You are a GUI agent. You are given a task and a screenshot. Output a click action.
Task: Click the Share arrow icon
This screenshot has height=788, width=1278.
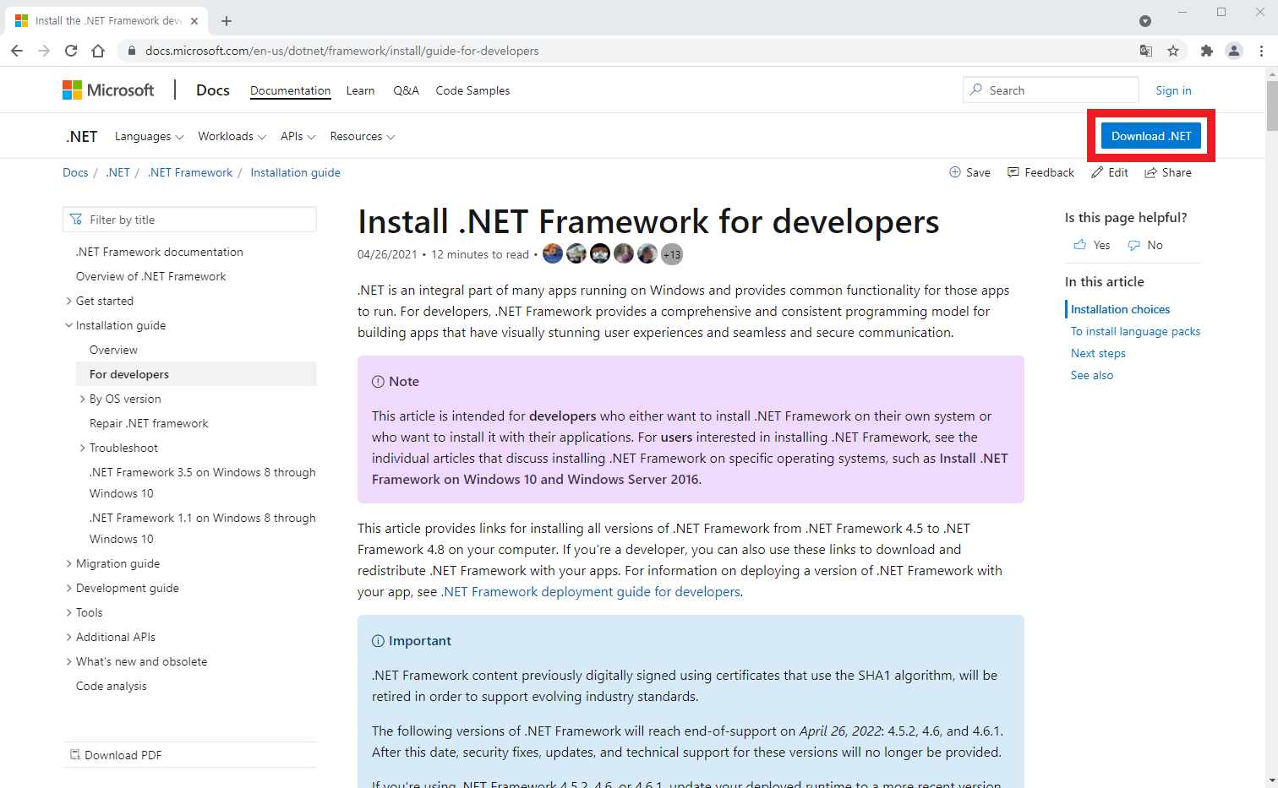1150,172
